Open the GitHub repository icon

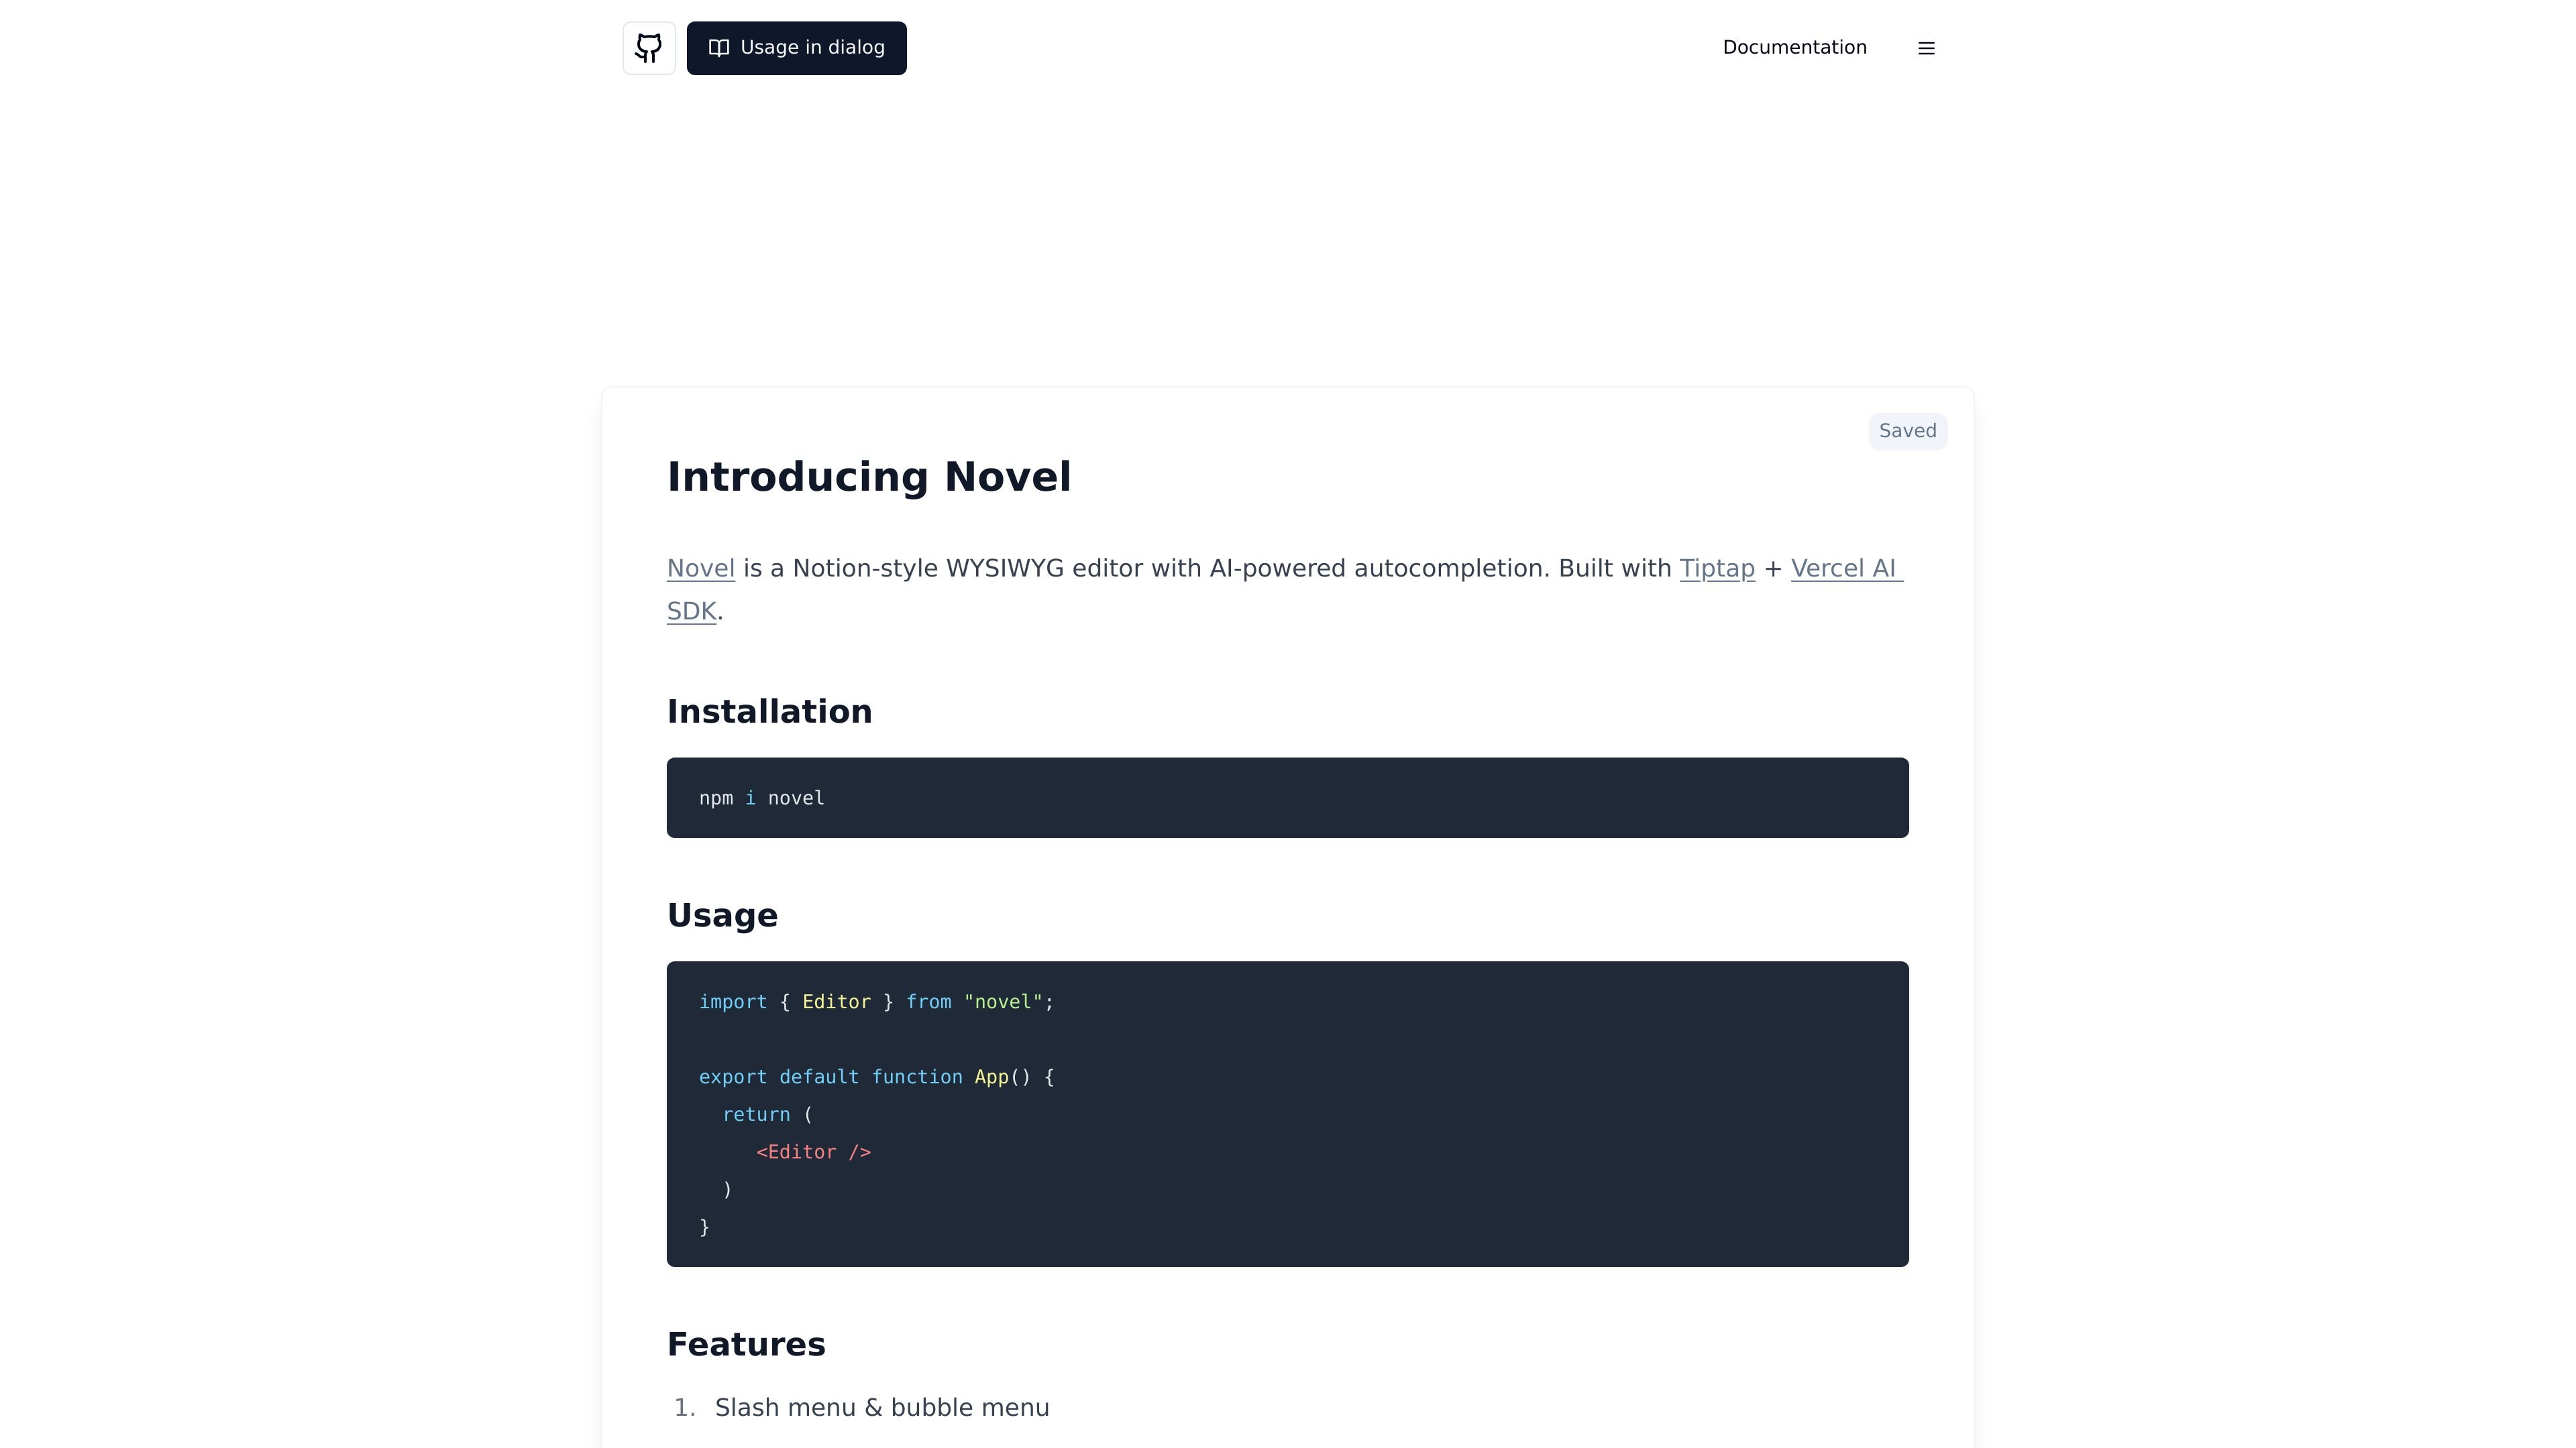pyautogui.click(x=649, y=48)
